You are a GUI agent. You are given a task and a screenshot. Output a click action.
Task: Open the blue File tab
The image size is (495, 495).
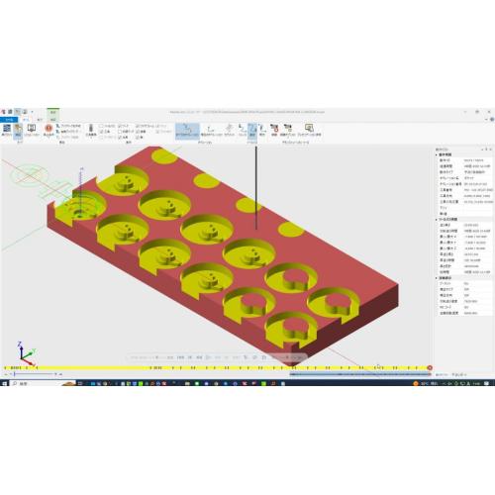(x=9, y=119)
